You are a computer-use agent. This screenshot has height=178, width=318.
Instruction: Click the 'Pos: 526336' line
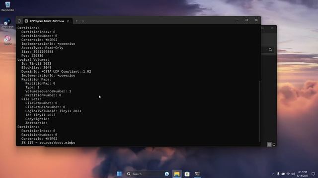[x=32, y=56]
